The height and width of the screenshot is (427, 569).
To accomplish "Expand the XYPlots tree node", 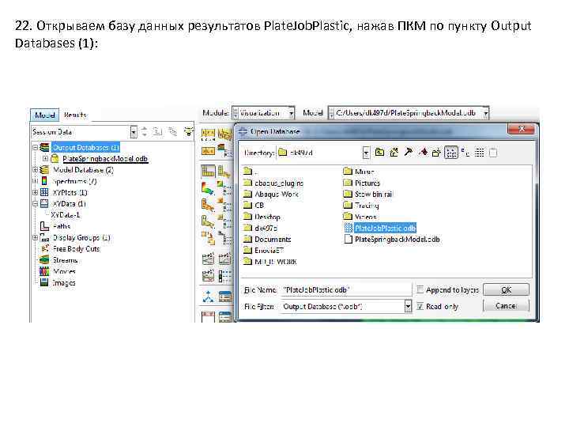I will 36,192.
